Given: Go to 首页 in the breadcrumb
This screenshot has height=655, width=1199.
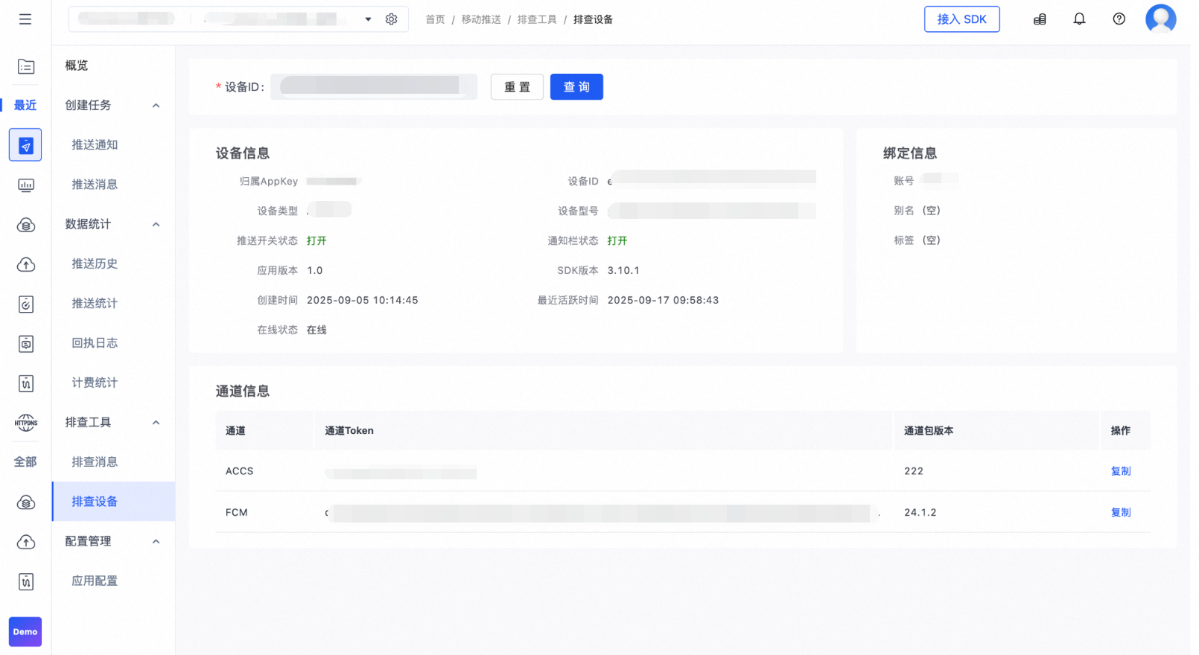Looking at the screenshot, I should point(435,19).
